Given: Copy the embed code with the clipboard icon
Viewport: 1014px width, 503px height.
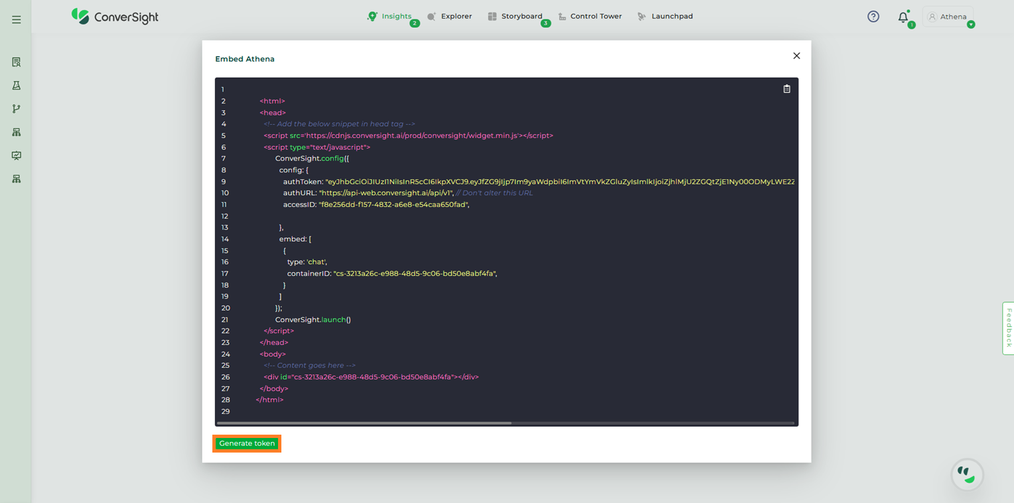Looking at the screenshot, I should tap(786, 89).
